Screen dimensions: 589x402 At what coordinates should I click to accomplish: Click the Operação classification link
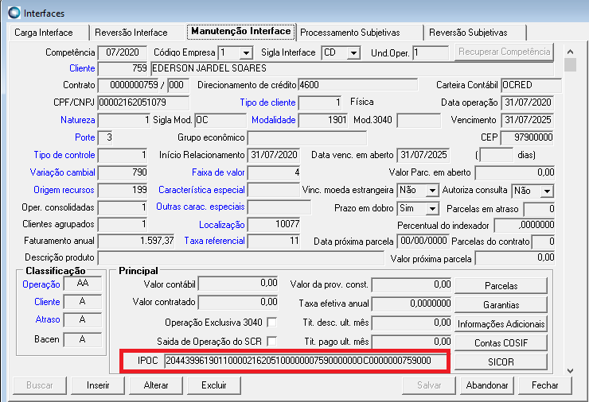[41, 284]
